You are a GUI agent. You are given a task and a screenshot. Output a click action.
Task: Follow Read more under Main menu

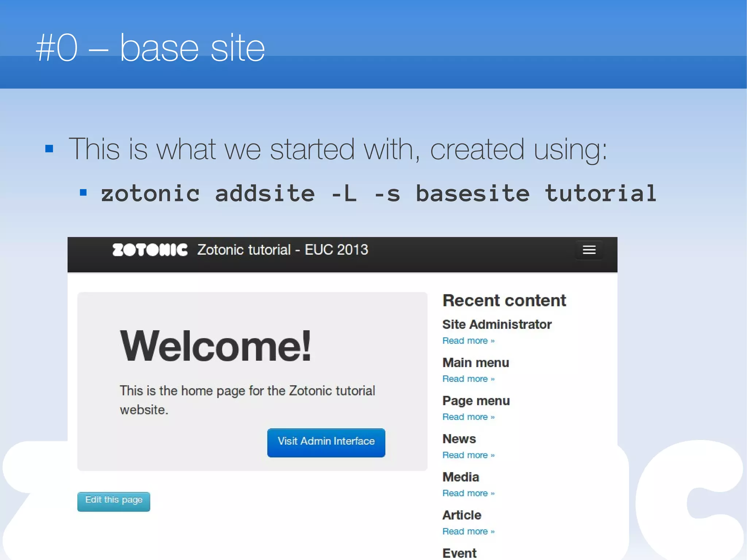pos(468,379)
